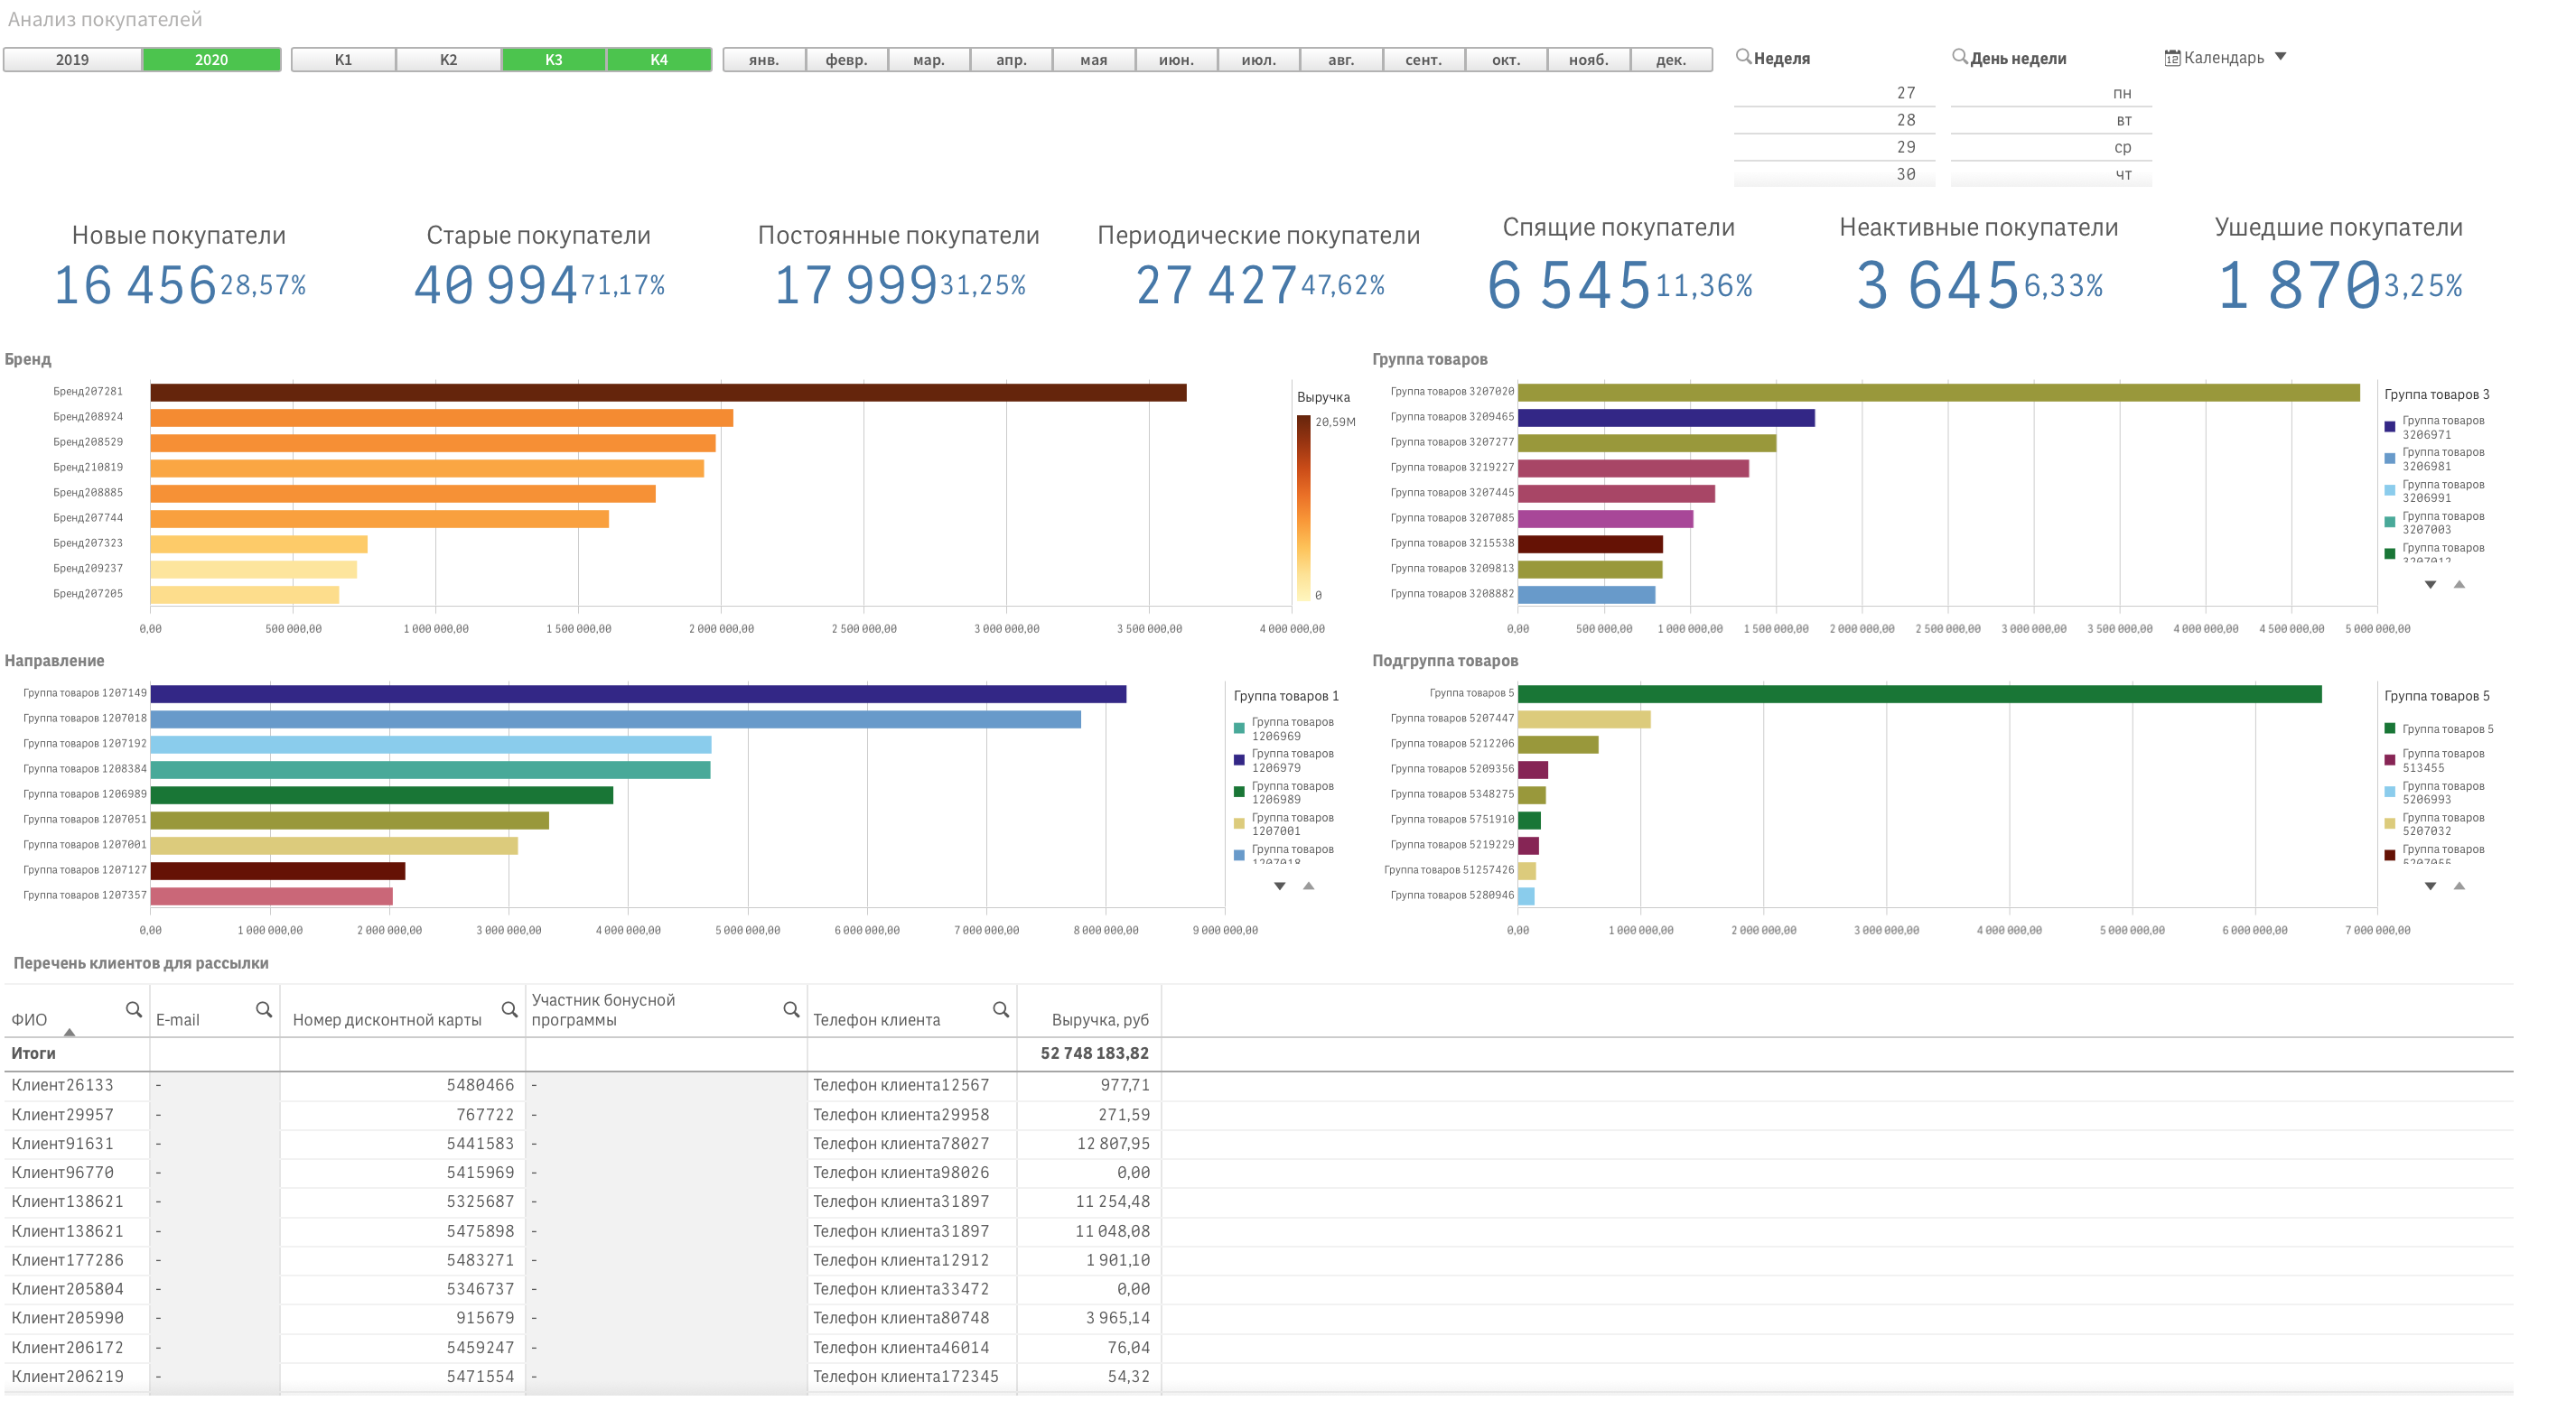Screen dimensions: 2576x1401
Task: Expand the Календарь dropdown arrow
Action: (2280, 57)
